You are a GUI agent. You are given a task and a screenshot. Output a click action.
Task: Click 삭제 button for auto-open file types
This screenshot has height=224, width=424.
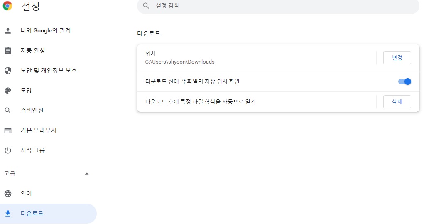pyautogui.click(x=397, y=102)
